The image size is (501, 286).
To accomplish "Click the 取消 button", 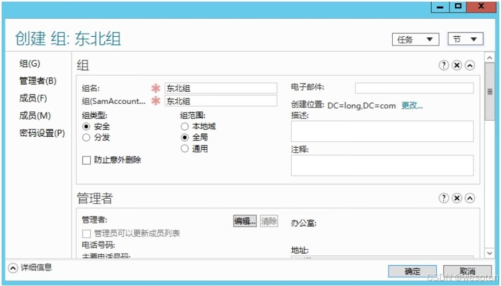I will [467, 271].
